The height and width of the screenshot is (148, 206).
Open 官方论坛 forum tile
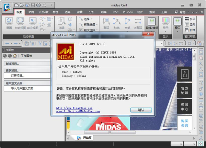click(x=185, y=90)
